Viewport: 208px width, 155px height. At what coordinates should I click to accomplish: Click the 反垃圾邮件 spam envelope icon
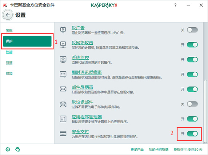pos(63,104)
